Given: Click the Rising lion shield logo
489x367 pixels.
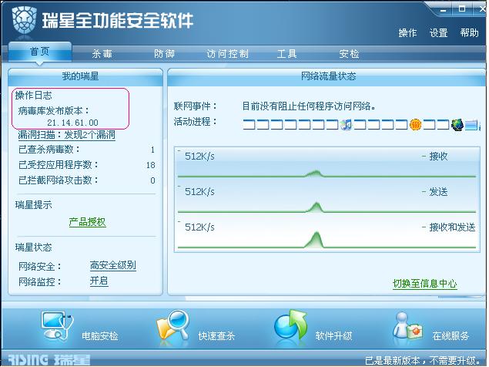Looking at the screenshot, I should [x=24, y=22].
